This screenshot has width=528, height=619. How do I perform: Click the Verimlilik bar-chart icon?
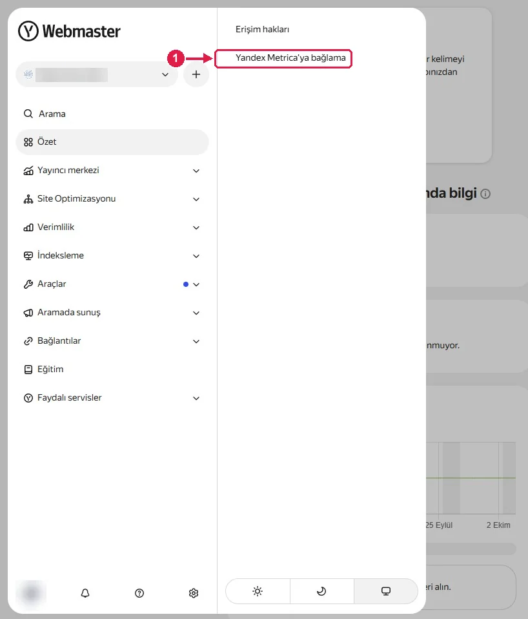pos(28,227)
